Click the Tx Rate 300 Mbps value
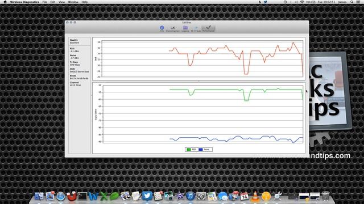Image resolution: width=364 pixels, height=204 pixels. [75, 65]
